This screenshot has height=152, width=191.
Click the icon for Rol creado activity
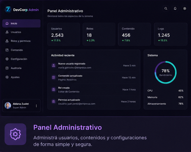pyautogui.click(x=54, y=90)
